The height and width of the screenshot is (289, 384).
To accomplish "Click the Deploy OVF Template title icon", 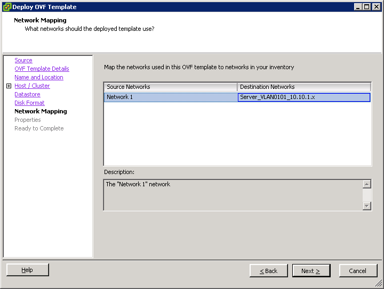I will pyautogui.click(x=7, y=7).
